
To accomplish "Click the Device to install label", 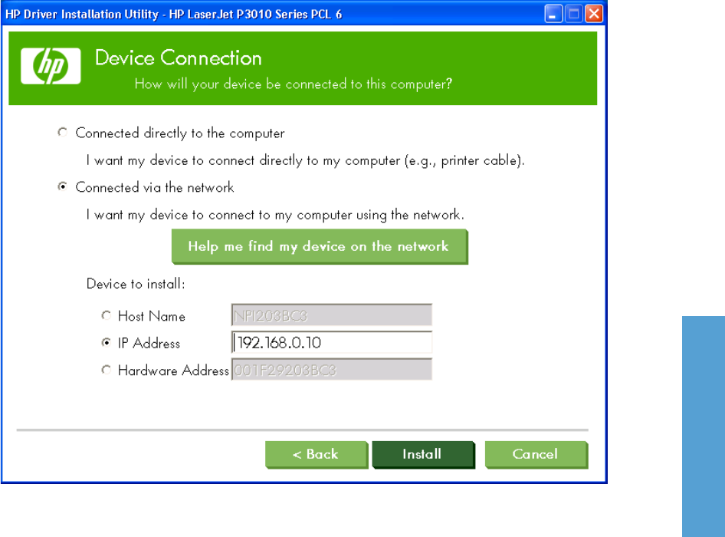I will tap(136, 284).
